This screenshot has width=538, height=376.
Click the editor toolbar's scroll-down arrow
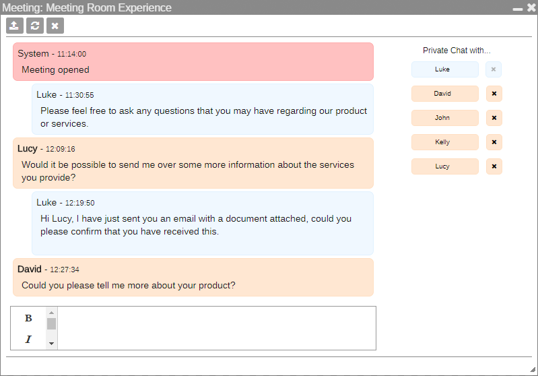pos(51,344)
